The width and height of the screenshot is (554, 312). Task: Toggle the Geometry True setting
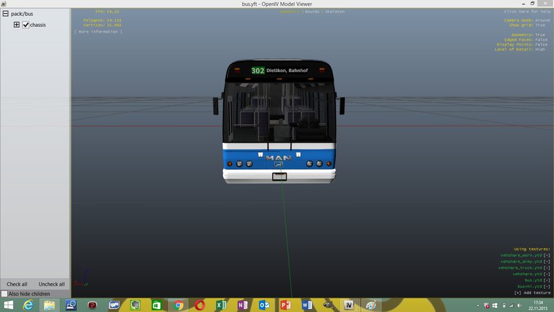pos(528,35)
